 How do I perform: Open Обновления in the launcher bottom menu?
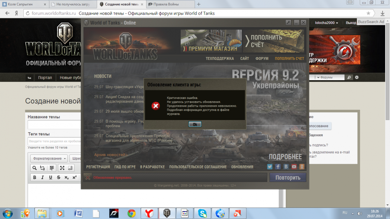point(242,167)
